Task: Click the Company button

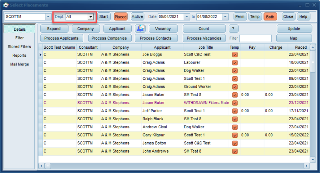Action: pos(86,29)
